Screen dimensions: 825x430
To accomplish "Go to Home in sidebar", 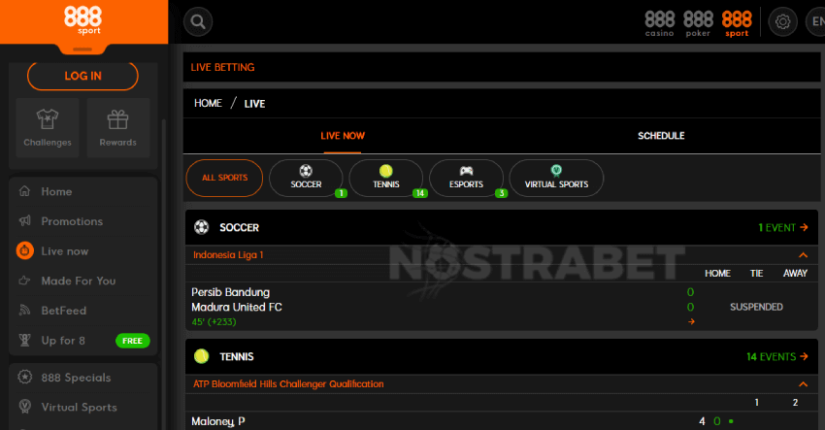I will tap(83, 191).
